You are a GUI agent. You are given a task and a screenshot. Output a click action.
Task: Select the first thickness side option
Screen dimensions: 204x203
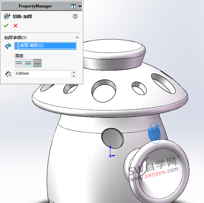click(x=19, y=63)
